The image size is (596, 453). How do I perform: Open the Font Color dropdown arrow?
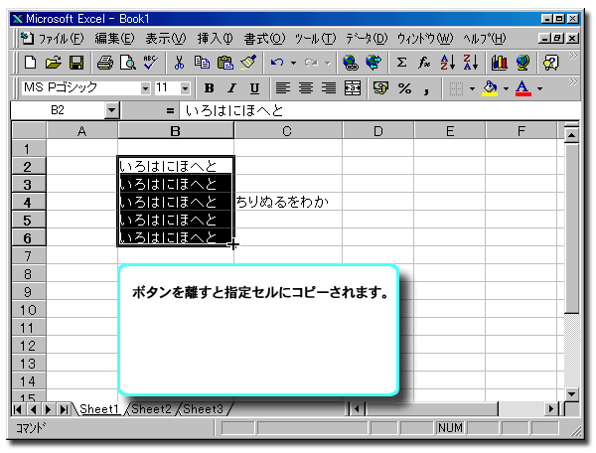click(x=539, y=89)
